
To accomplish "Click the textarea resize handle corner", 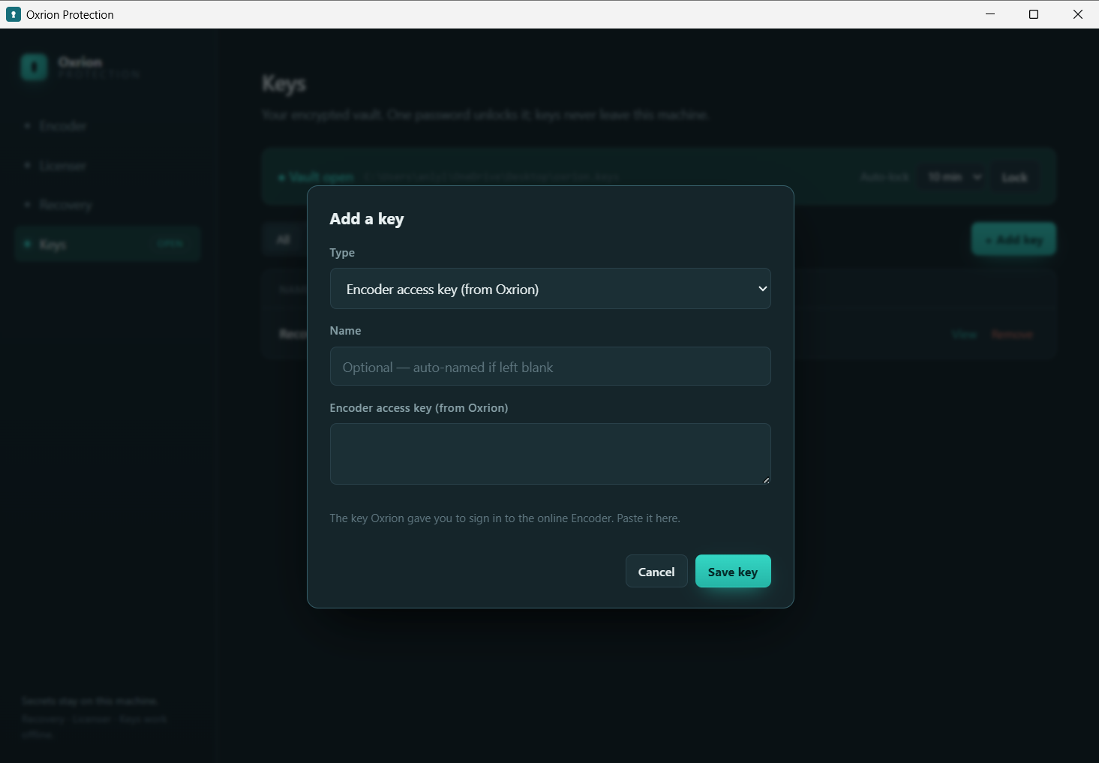I will point(766,479).
